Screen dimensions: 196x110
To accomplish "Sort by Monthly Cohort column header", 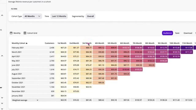I will [20, 43].
